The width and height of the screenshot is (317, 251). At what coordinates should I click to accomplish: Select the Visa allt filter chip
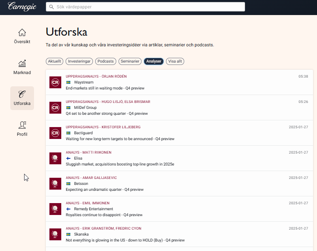175,61
